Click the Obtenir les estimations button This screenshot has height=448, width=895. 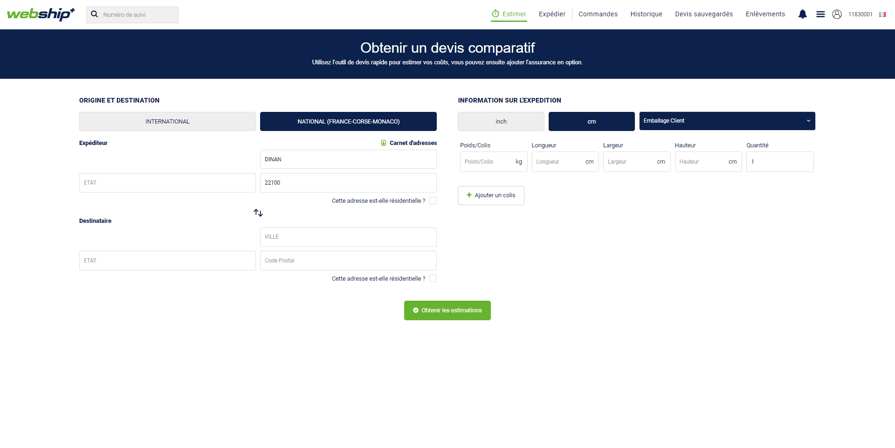coord(447,310)
